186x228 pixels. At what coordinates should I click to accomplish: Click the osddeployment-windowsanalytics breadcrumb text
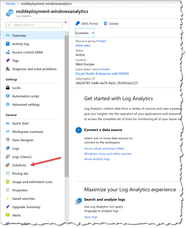(x=46, y=4)
